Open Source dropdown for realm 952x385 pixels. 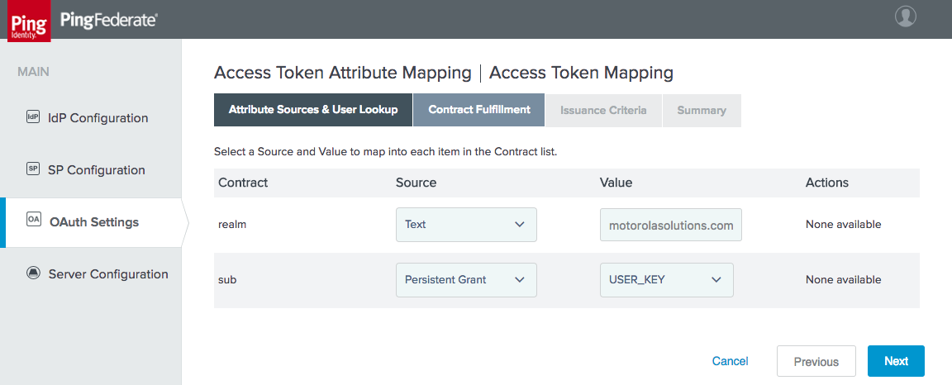point(466,225)
